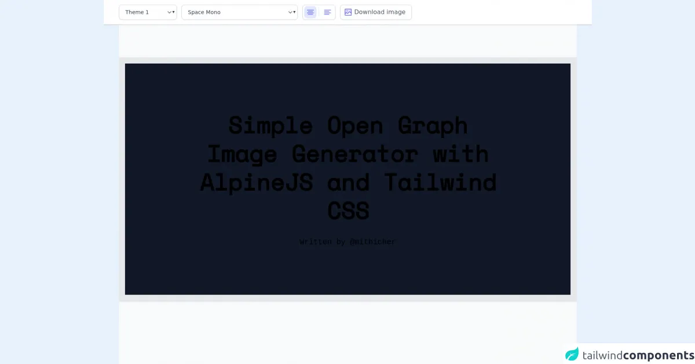This screenshot has height=364, width=695.
Task: Click the "Image Generator with" title line
Action: point(348,154)
